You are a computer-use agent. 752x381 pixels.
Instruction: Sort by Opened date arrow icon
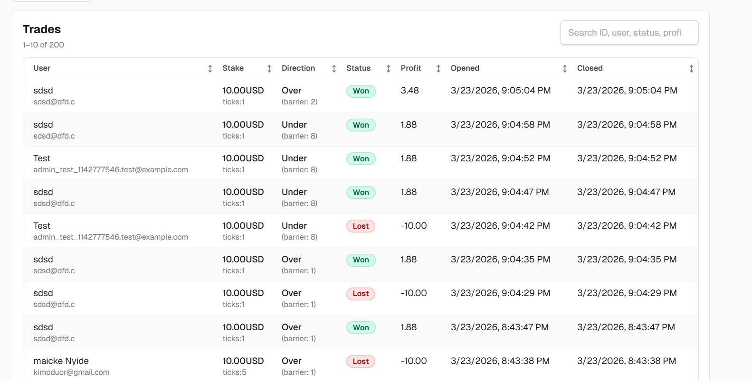pos(565,69)
